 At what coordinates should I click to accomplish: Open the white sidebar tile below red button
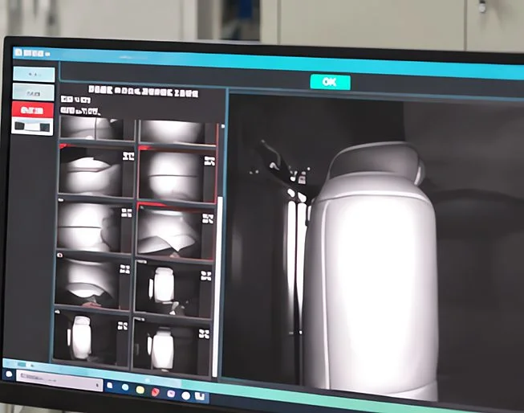[x=32, y=126]
